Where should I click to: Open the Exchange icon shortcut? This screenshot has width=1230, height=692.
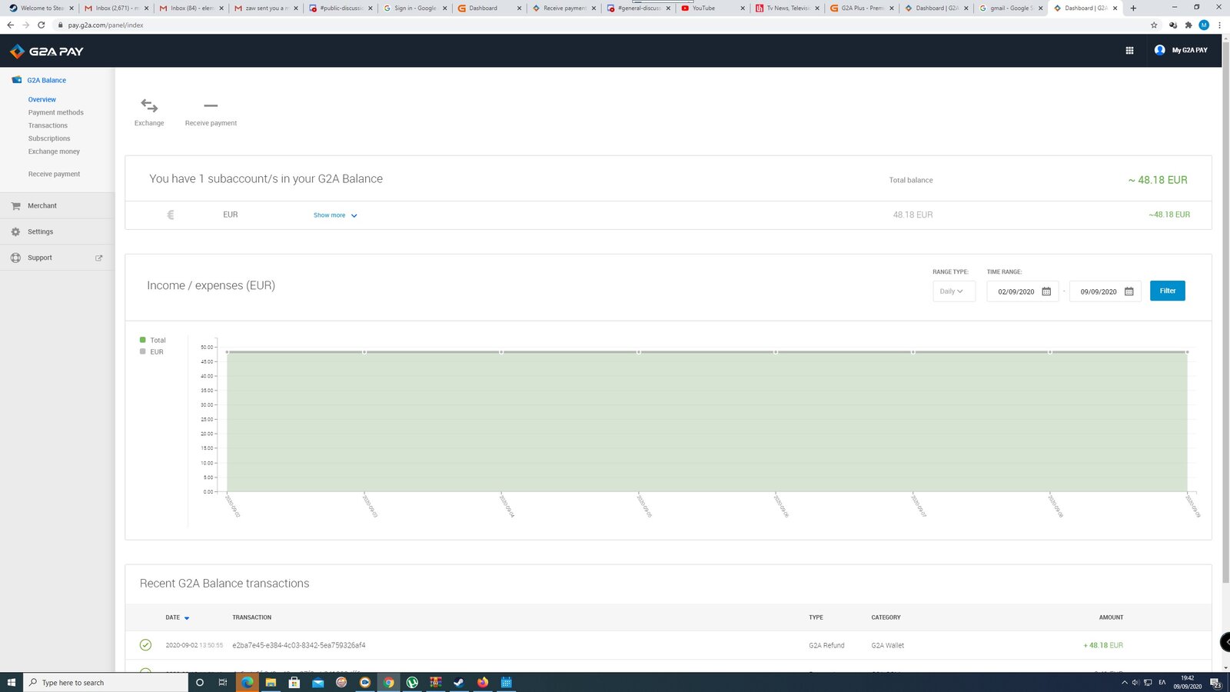(149, 105)
